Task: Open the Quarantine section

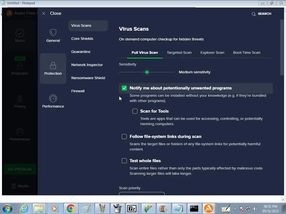Action: [81, 52]
